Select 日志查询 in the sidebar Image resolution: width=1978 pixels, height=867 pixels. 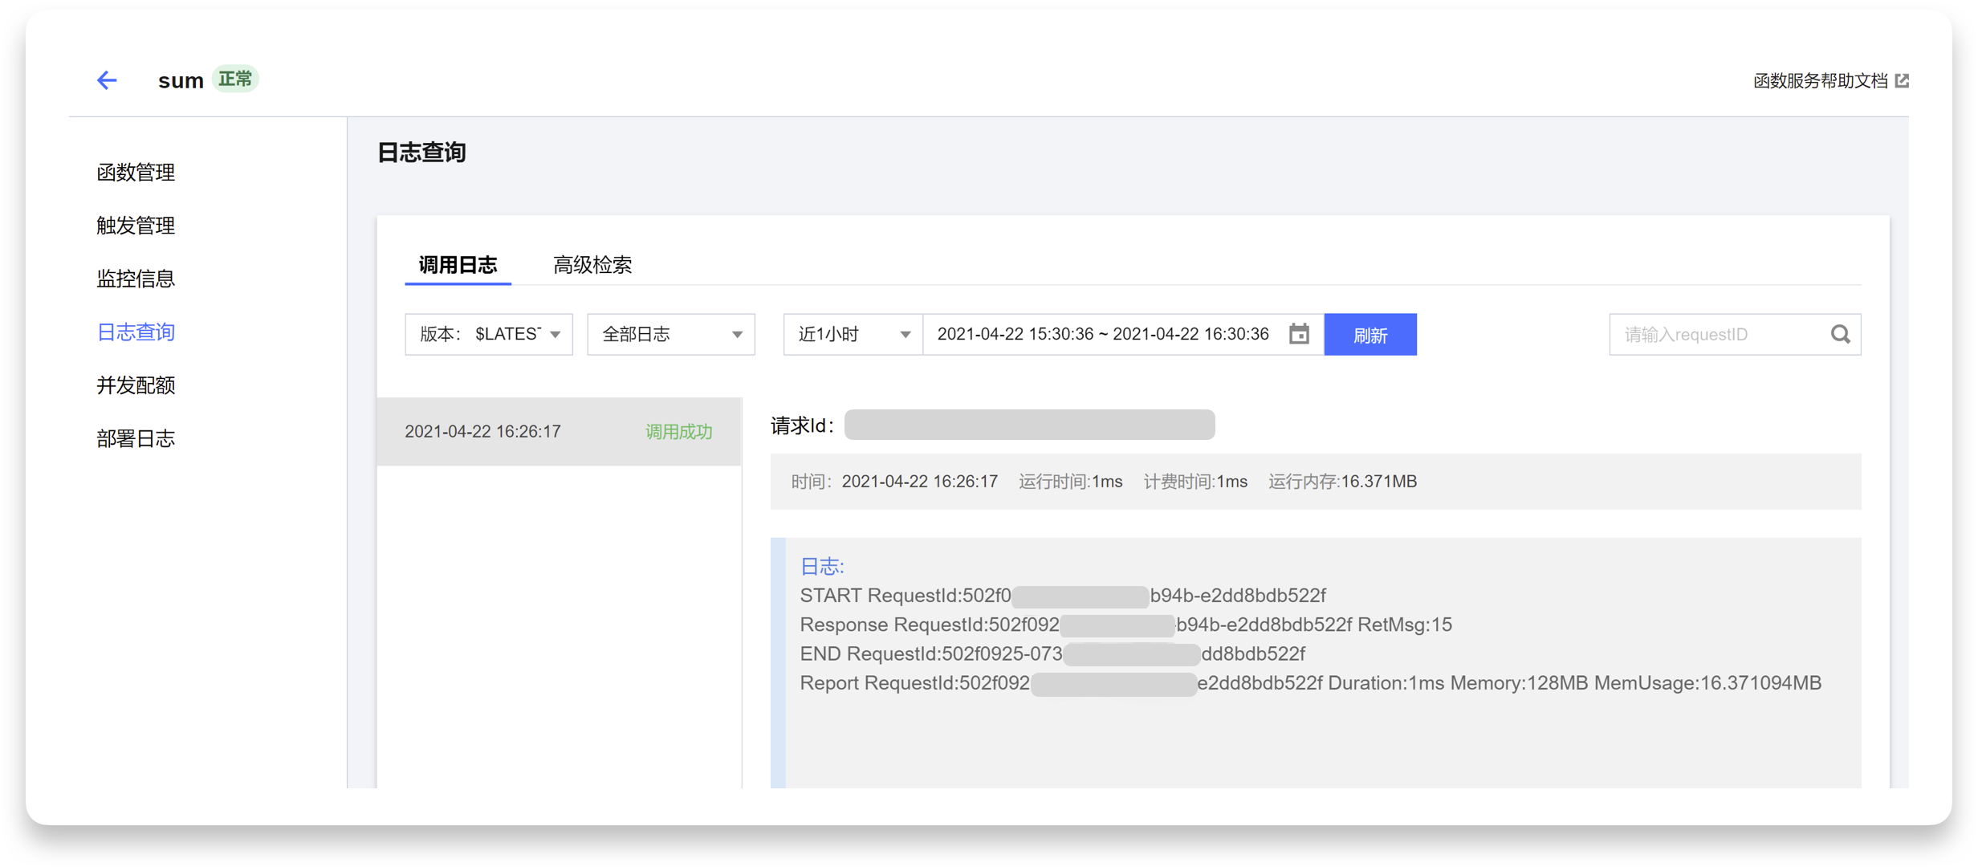(x=136, y=332)
